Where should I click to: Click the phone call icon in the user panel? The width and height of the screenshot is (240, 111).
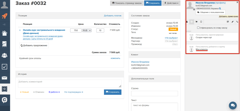[x=237, y=22]
